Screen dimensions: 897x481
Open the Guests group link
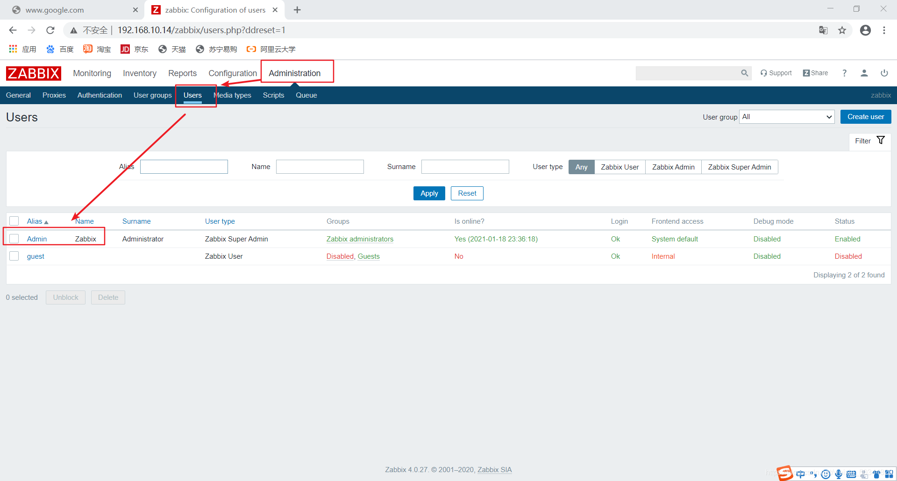(x=369, y=256)
